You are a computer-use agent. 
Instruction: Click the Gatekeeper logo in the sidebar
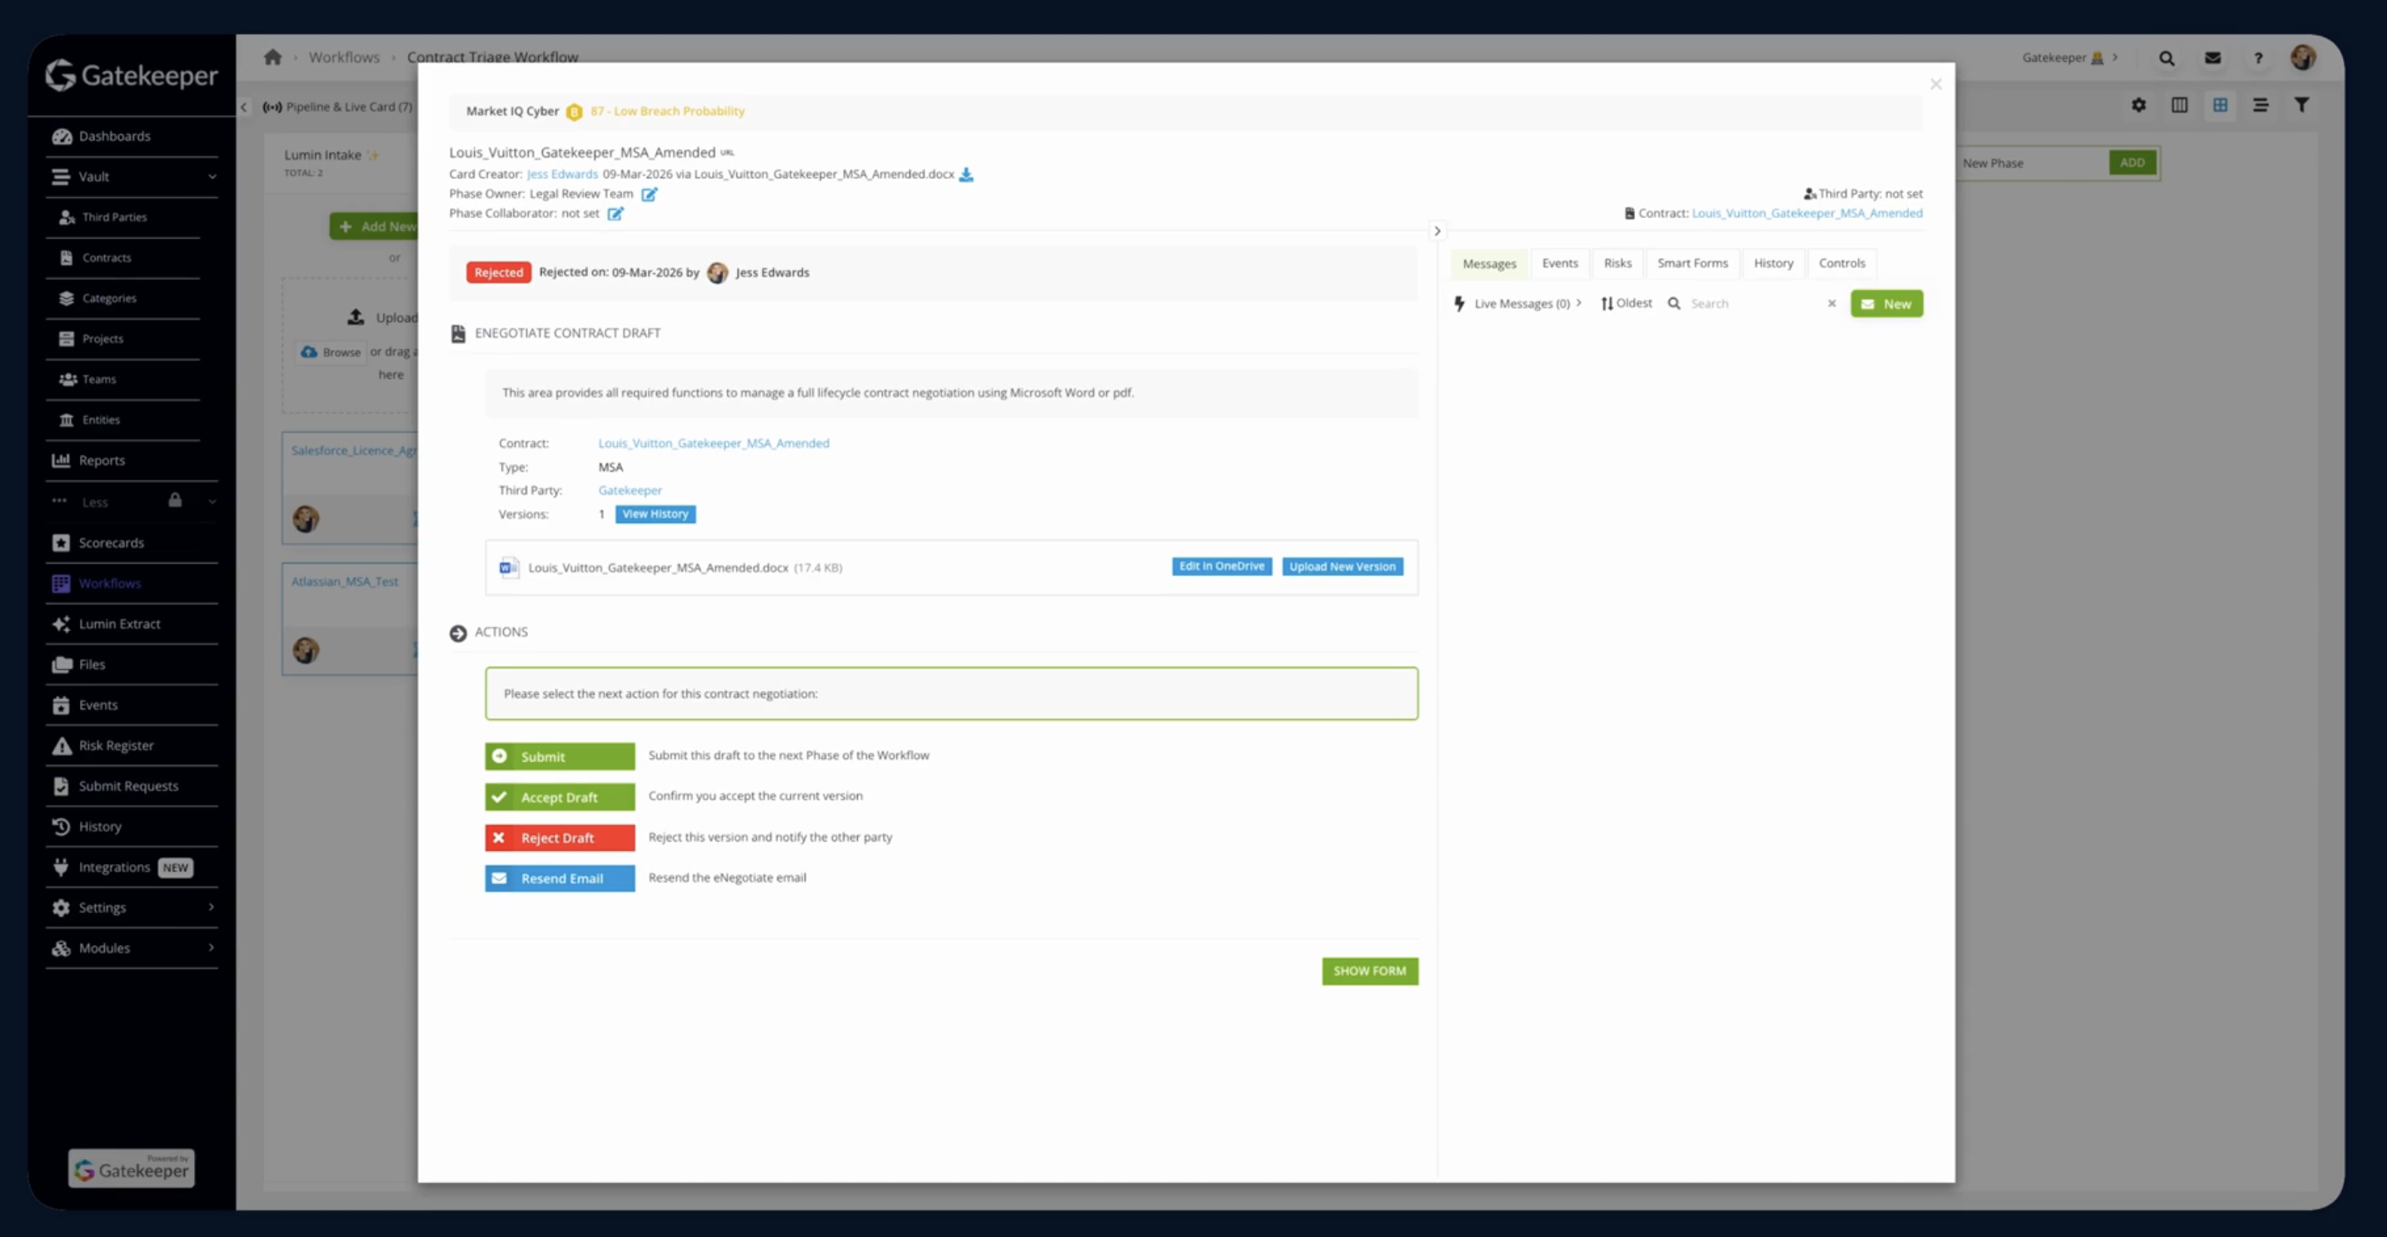pos(132,75)
